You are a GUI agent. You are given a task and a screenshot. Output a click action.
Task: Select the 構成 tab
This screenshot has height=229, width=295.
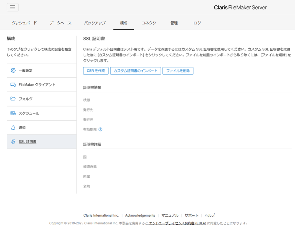pos(124,23)
